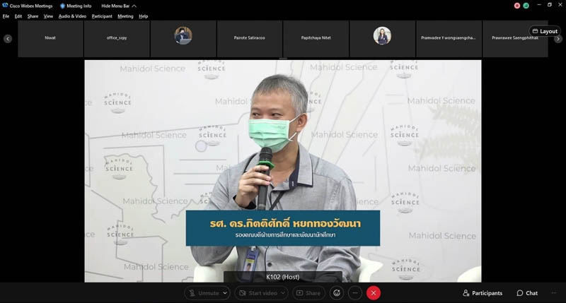Viewport: 566px width, 303px height.
Task: Click the Share button
Action: [308, 292]
